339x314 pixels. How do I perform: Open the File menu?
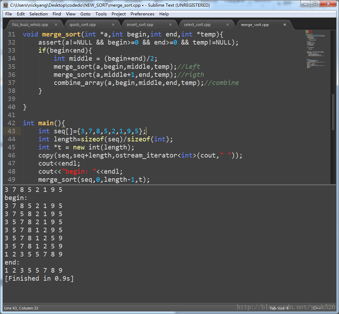(8, 14)
